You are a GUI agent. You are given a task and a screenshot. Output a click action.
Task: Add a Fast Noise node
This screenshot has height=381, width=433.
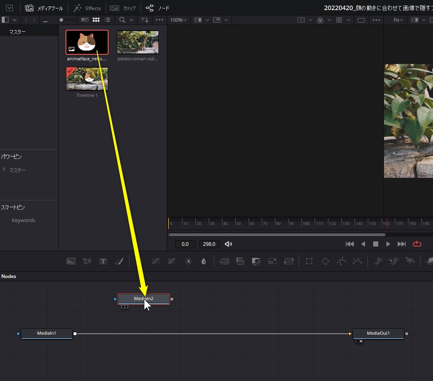[87, 261]
